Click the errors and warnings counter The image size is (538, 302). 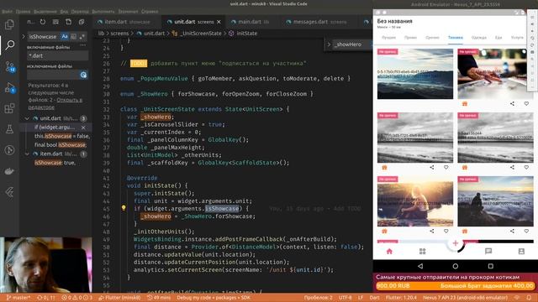77,298
